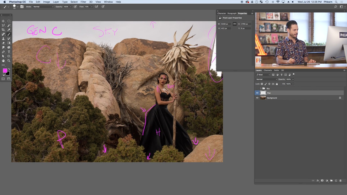Image resolution: width=347 pixels, height=195 pixels.
Task: Click the magenta foreground color swatch
Action: coord(5,70)
